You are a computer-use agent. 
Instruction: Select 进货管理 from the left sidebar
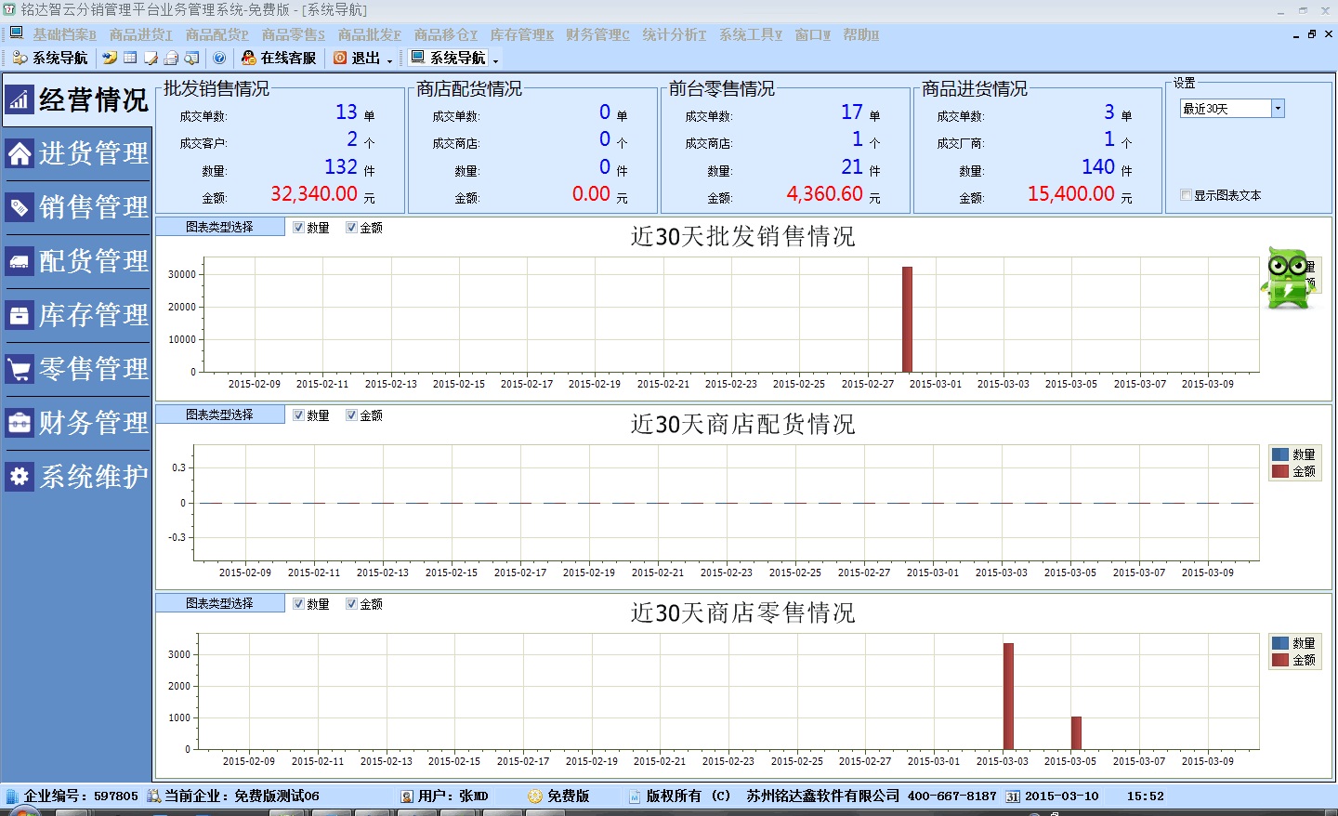tap(88, 154)
